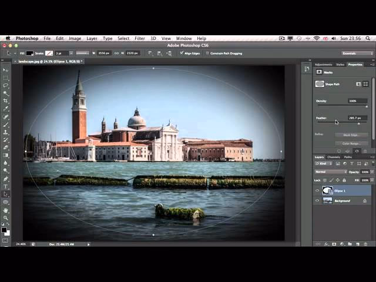
Task: Open the Image menu
Action: pyautogui.click(x=75, y=38)
